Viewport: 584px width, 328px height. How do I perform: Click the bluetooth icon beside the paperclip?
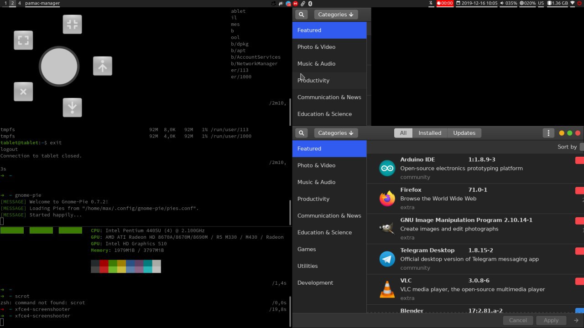coord(310,3)
